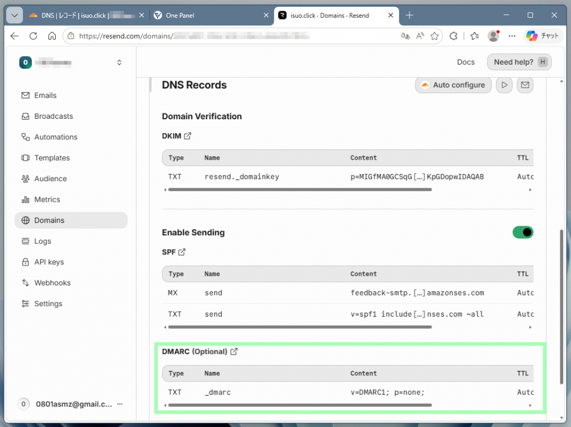571x427 pixels.
Task: Click the feedback-smtp.[...]amazonses.com content
Action: click(x=417, y=293)
